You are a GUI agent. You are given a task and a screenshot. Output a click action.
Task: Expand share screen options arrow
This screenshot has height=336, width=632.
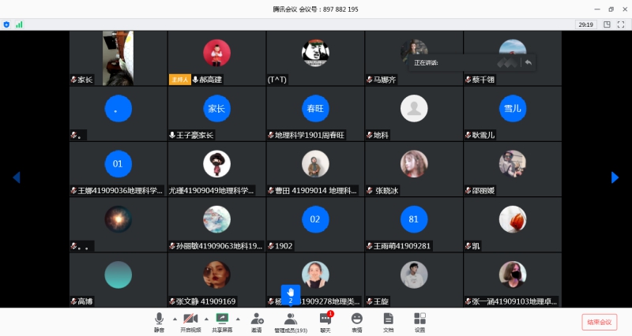(x=238, y=319)
